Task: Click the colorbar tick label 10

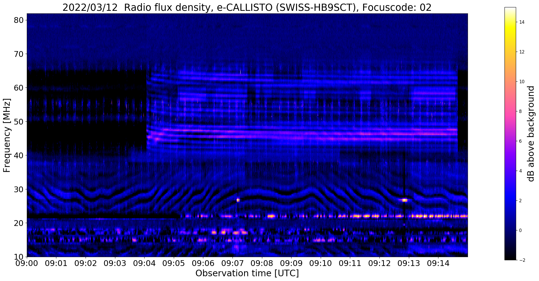Action: pos(521,82)
